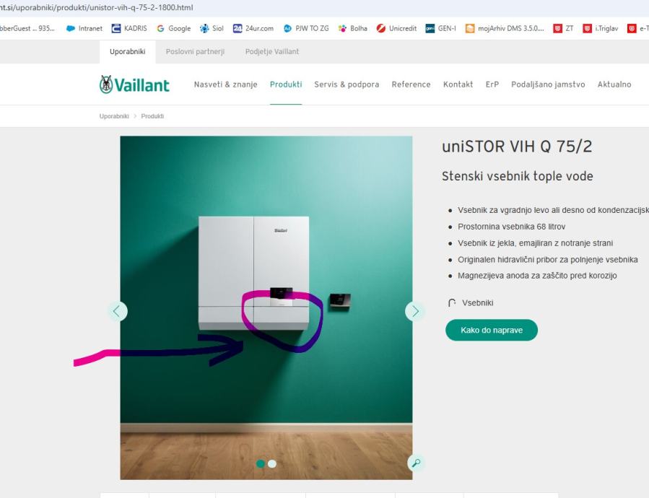
Task: Open the Intranet bookmark
Action: point(84,28)
